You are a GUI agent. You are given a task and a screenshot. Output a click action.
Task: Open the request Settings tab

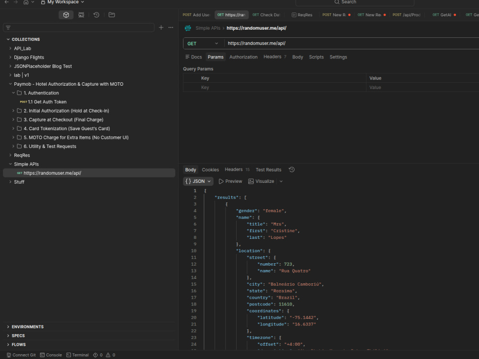point(338,57)
